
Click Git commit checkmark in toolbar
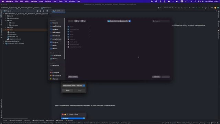[199, 8]
